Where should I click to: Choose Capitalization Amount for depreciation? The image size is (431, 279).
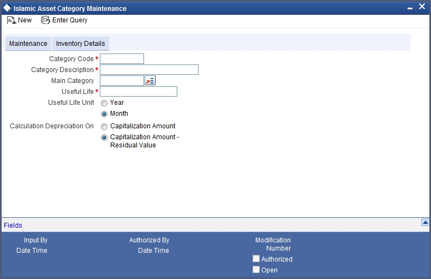[104, 127]
